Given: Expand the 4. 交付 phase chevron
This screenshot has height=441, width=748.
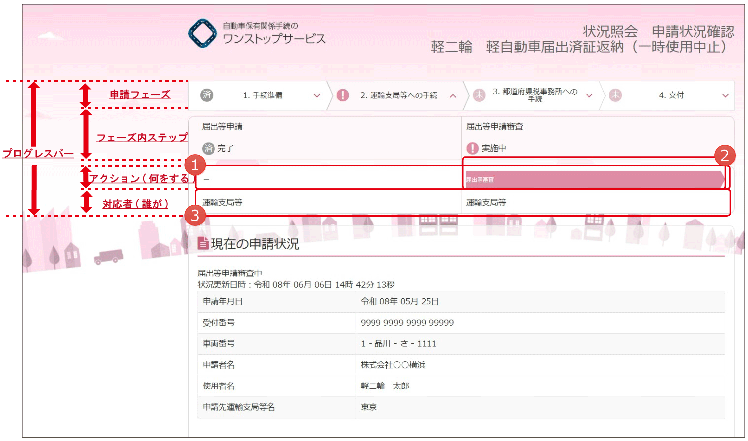Looking at the screenshot, I should point(725,95).
